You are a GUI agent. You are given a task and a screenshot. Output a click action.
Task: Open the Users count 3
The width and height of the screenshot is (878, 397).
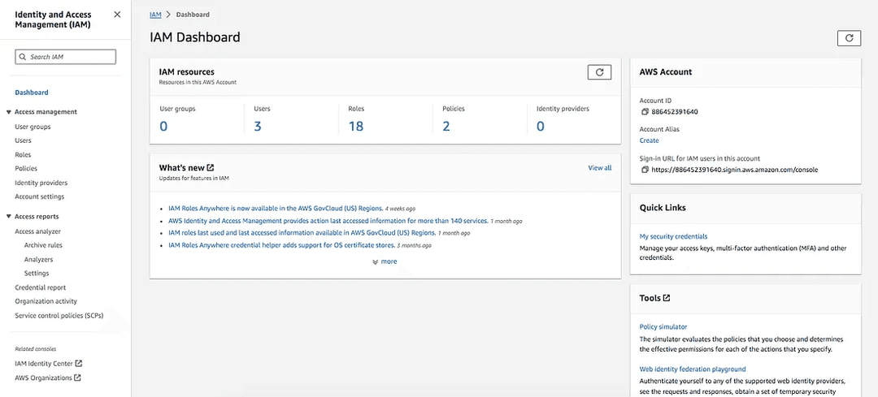click(x=258, y=127)
